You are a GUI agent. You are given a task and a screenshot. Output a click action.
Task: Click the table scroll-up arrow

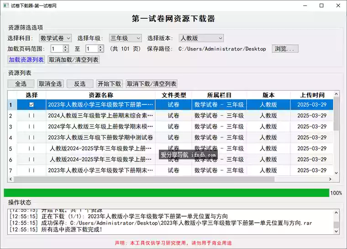336,94
